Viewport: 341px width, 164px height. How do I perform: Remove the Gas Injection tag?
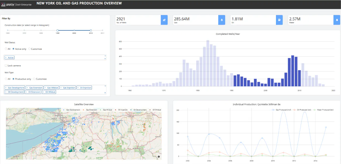pyautogui.click(x=61, y=88)
